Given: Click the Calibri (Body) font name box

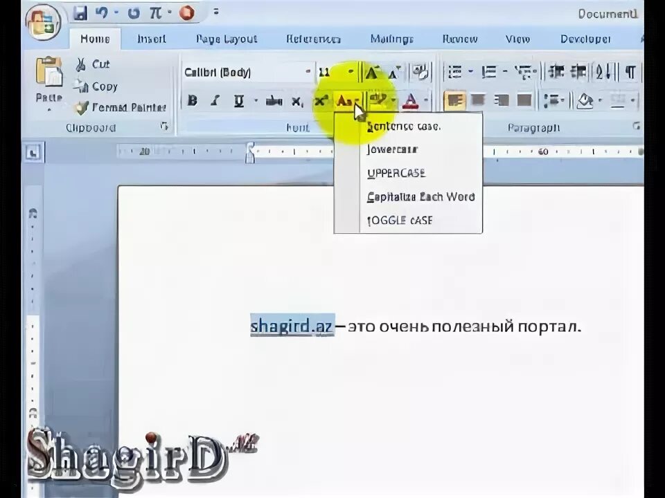Looking at the screenshot, I should [x=243, y=72].
